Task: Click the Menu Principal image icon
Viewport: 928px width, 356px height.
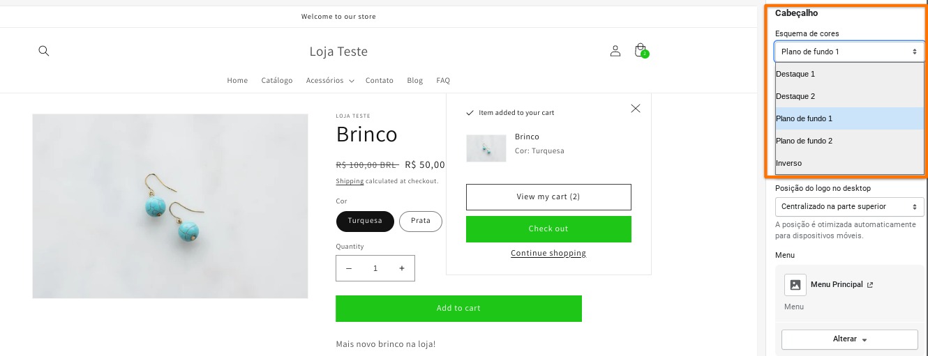Action: point(795,285)
